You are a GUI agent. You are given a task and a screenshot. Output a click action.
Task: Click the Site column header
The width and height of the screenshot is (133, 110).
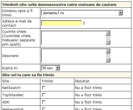click(x=6, y=81)
